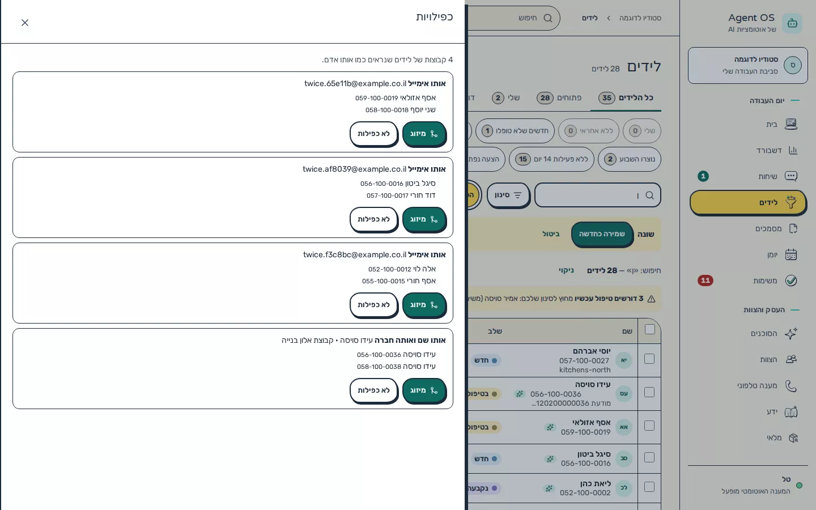Click the ניקוי clear search link

coord(566,271)
